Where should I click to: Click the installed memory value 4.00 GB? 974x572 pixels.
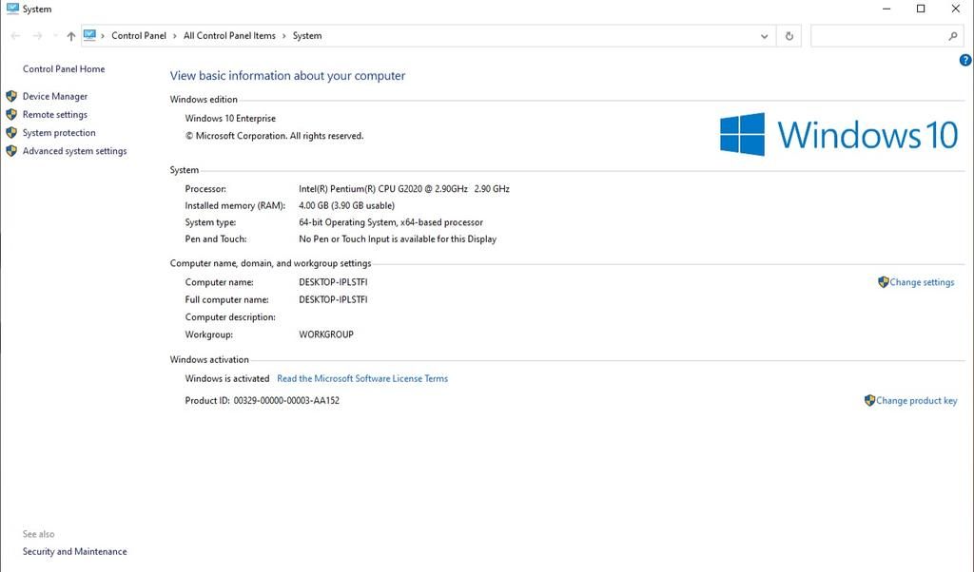(x=346, y=205)
